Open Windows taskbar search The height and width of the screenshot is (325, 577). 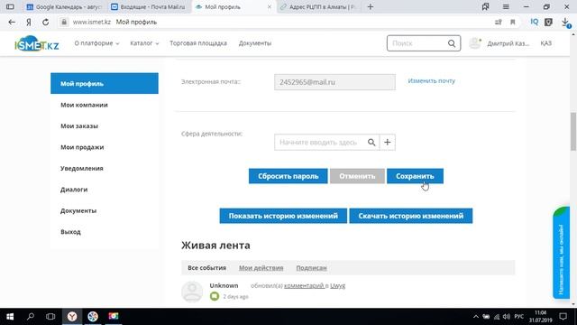[x=31, y=317]
